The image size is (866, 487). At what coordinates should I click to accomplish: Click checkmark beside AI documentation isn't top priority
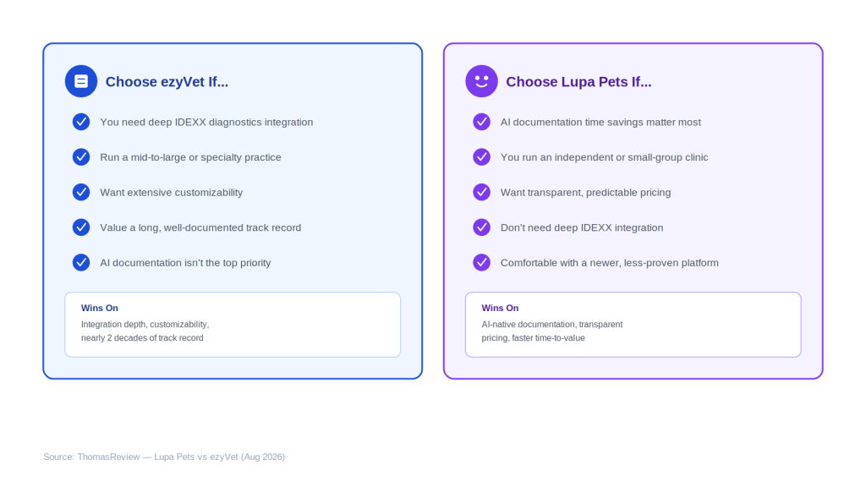[81, 262]
